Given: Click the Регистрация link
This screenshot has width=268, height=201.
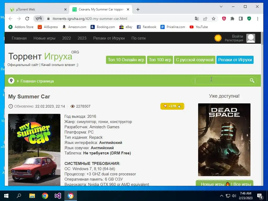Looking at the screenshot, I should pyautogui.click(x=234, y=40).
